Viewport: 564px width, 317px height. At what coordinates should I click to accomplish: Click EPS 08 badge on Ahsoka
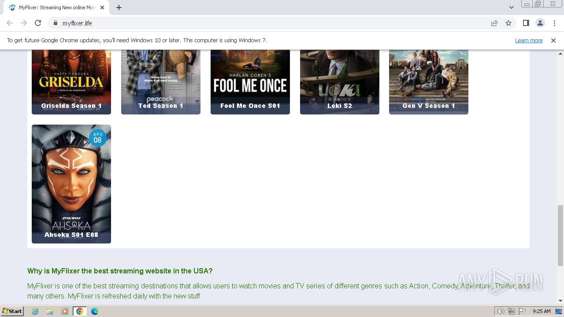tap(98, 138)
